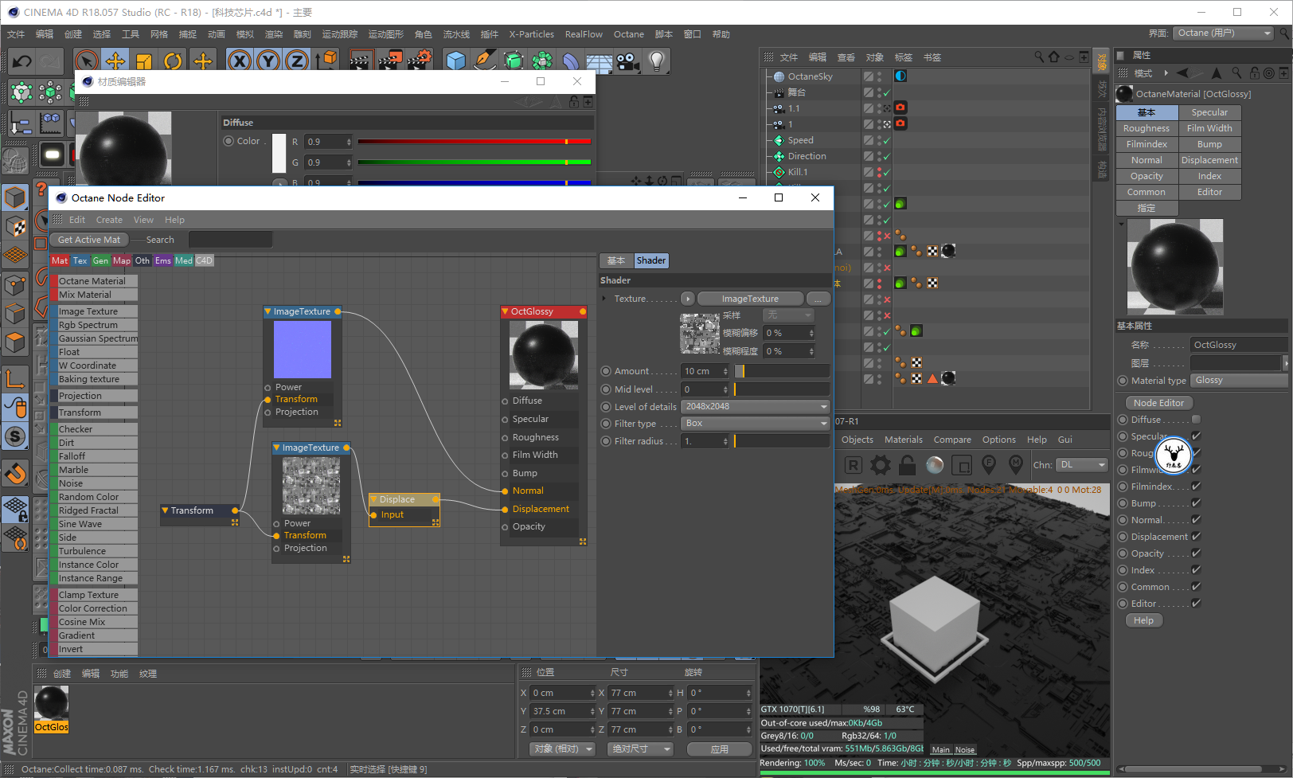Expand the Filter type Box dropdown
Viewport: 1293px width, 778px height.
click(x=756, y=424)
